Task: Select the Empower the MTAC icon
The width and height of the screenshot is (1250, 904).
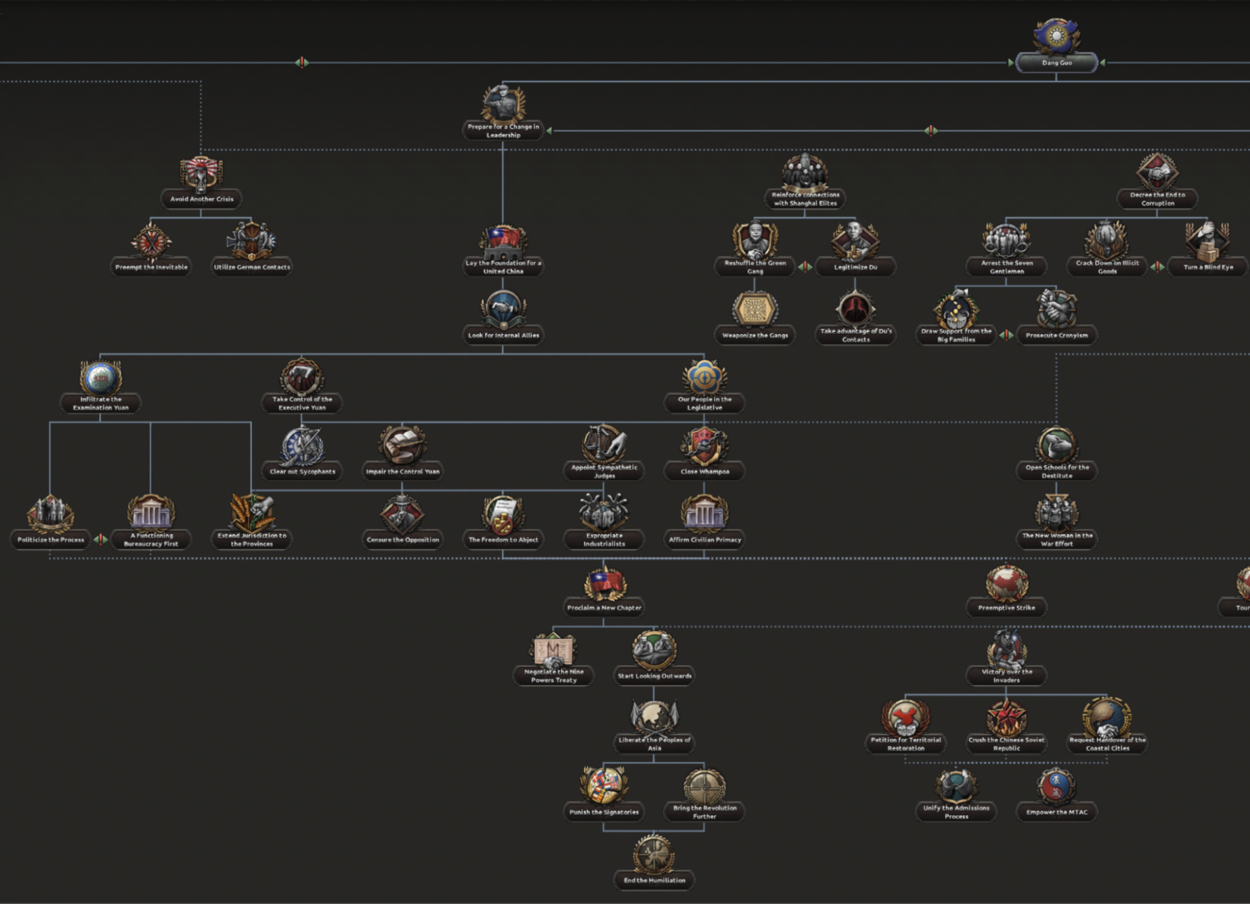Action: pyautogui.click(x=1056, y=786)
